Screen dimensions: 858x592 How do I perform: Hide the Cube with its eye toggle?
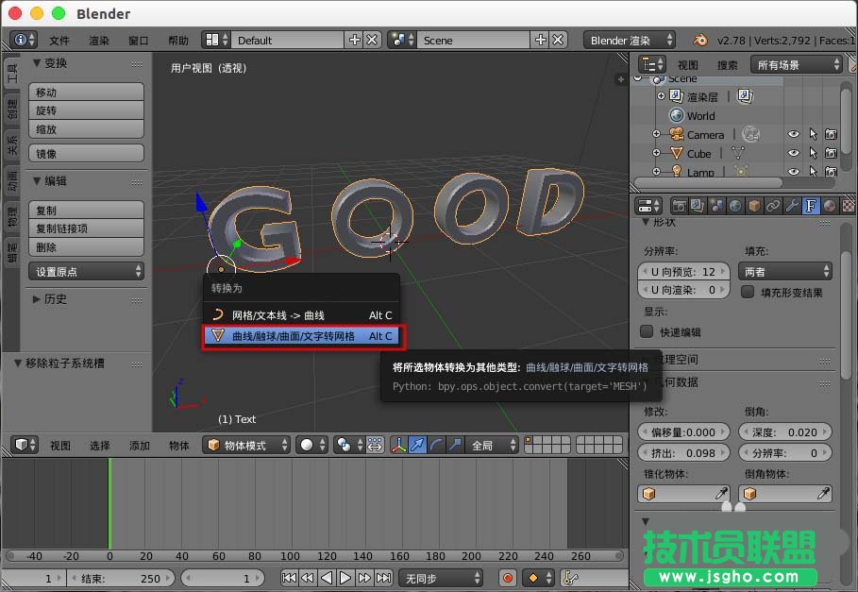point(794,153)
